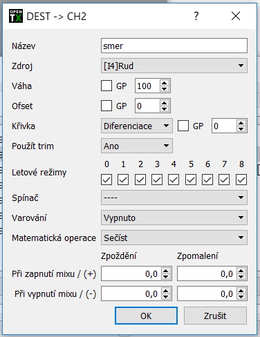Click the question mark help icon
This screenshot has height=337, width=260.
[196, 16]
